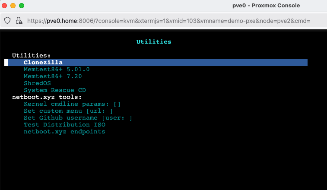Choose Memtest86+ 7.20 from the list

pyautogui.click(x=53, y=76)
